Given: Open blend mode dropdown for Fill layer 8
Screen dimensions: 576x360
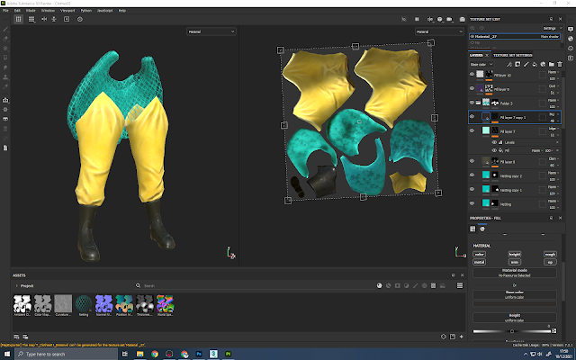Looking at the screenshot, I should (553, 158).
